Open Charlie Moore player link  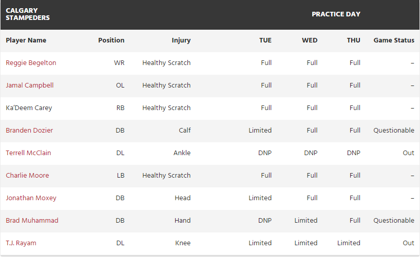click(x=27, y=176)
